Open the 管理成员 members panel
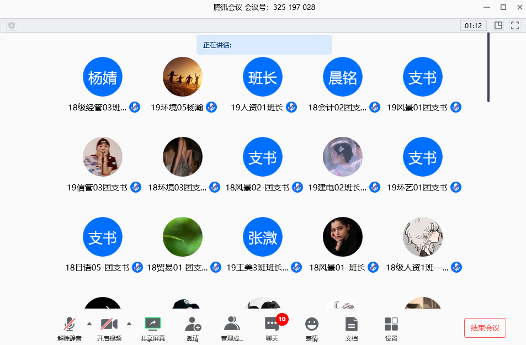The width and height of the screenshot is (526, 345). (232, 328)
